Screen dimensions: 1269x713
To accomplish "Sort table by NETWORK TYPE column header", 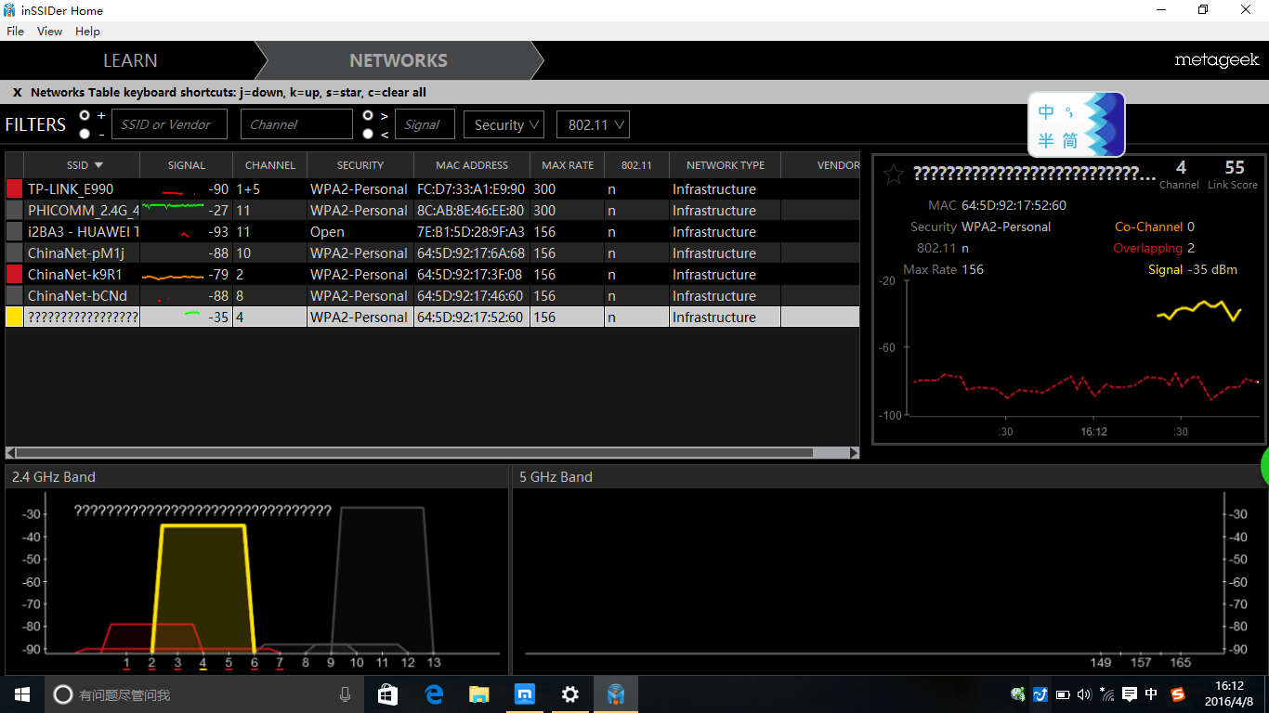I will 725,165.
